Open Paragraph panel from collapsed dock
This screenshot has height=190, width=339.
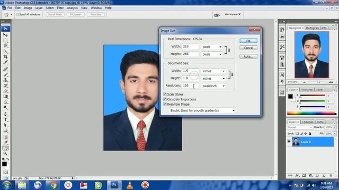[282, 82]
